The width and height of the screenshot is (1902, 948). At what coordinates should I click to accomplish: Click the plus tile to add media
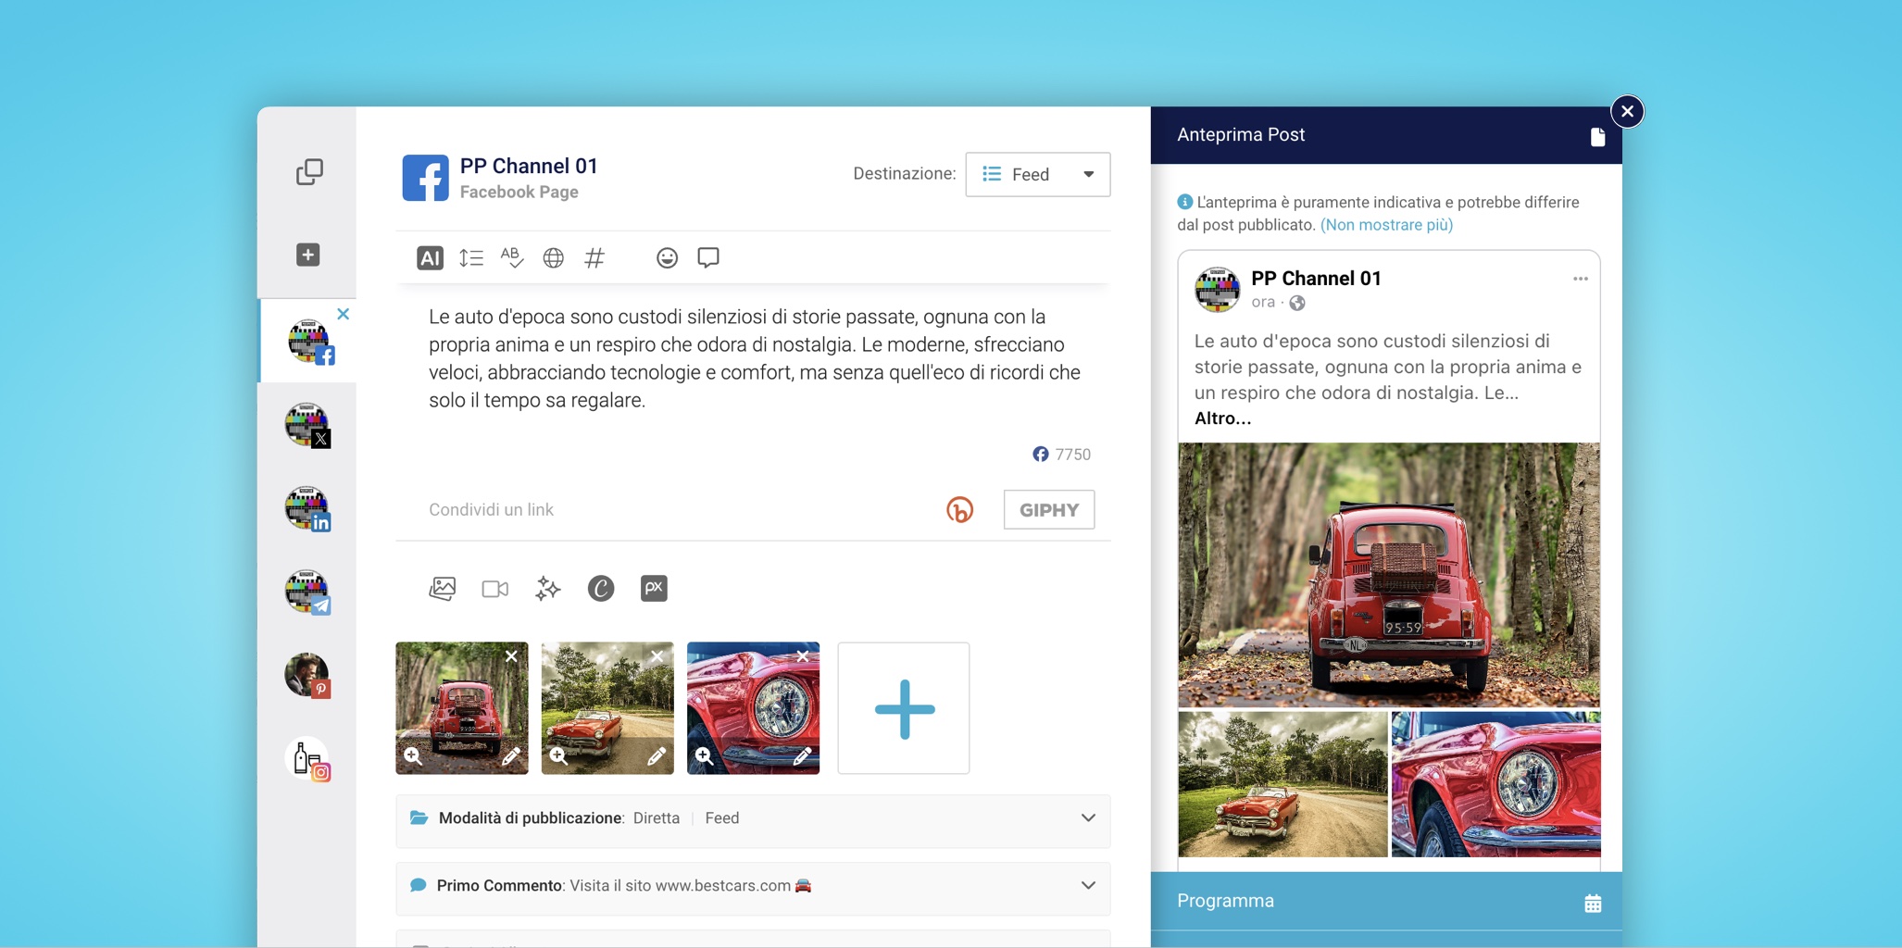click(904, 709)
